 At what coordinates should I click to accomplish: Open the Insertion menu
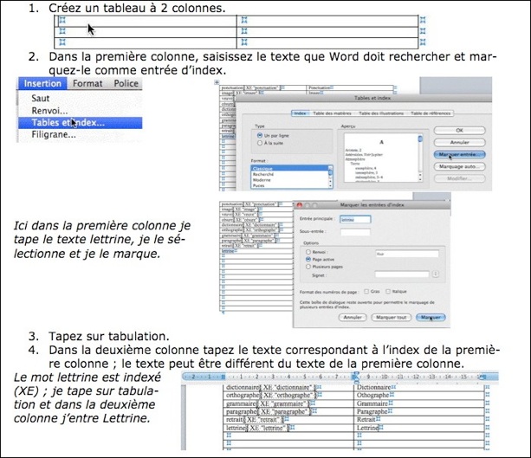pos(42,84)
